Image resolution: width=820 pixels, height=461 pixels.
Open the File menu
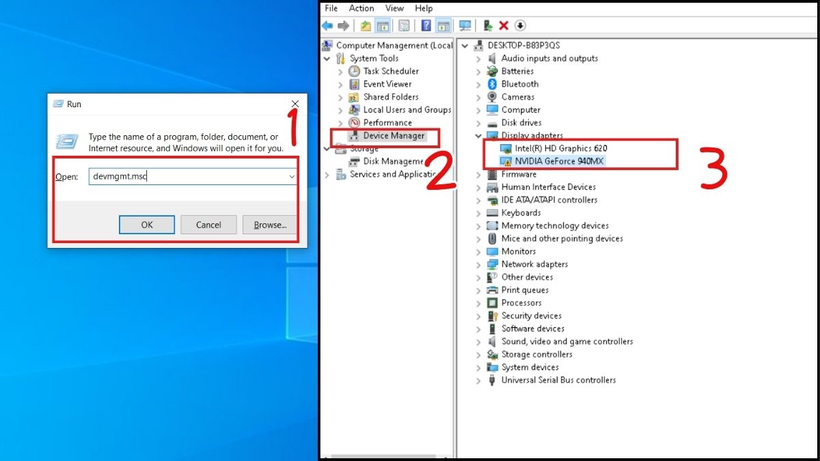click(331, 8)
